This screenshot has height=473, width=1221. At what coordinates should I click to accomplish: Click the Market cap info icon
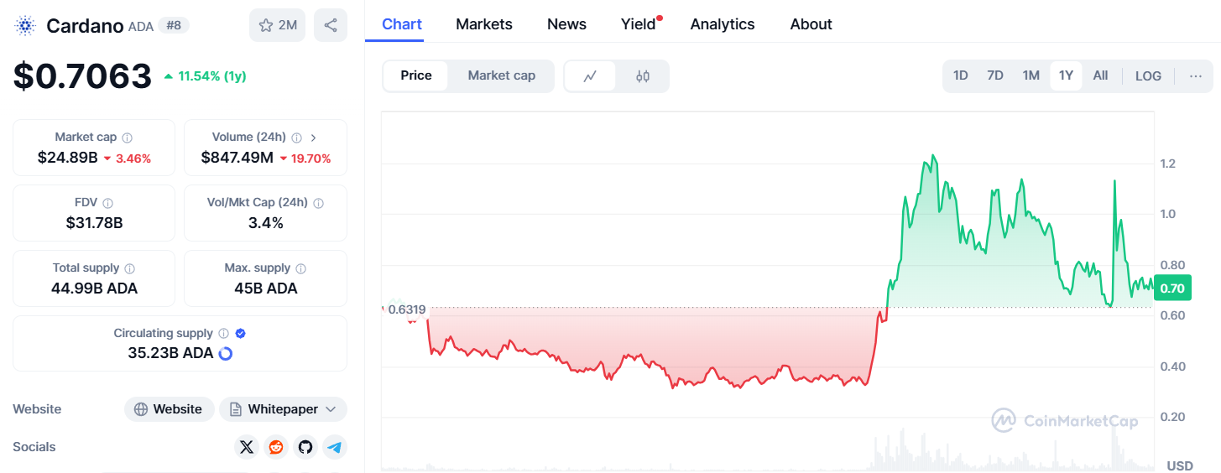click(x=128, y=138)
